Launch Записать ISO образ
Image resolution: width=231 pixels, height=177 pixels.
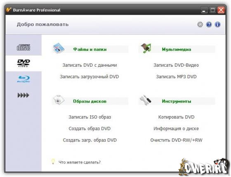90,117
